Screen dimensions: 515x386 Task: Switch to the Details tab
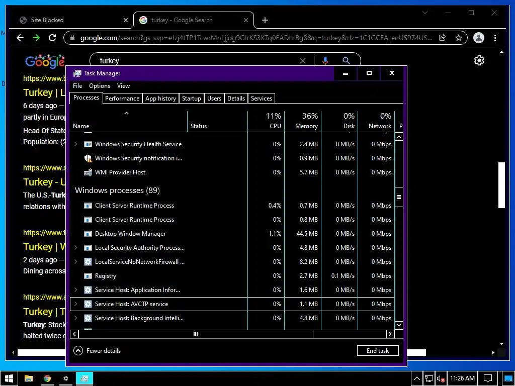[x=236, y=99]
